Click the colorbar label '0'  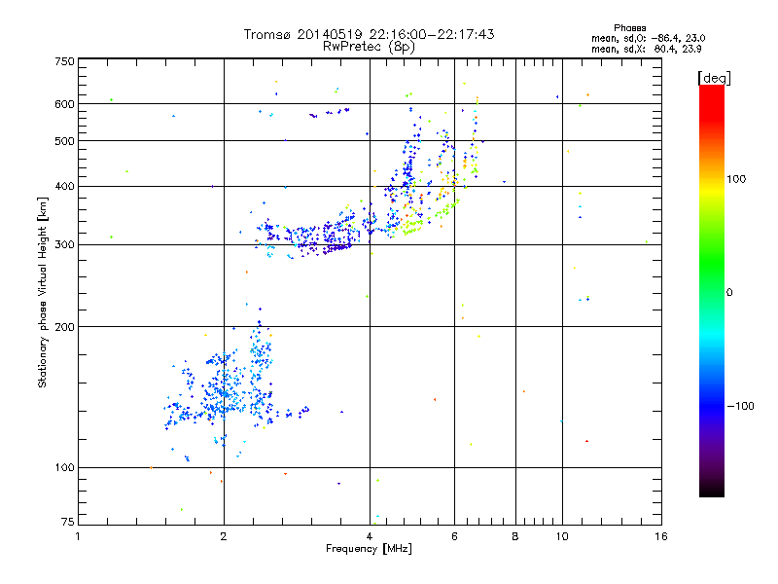tap(729, 292)
